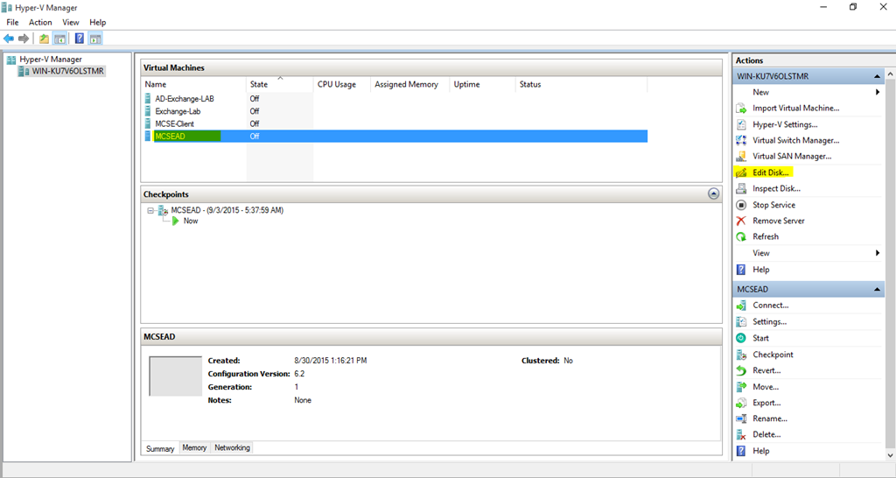The height and width of the screenshot is (478, 896).
Task: Click the Inspect Disk icon
Action: pos(741,189)
